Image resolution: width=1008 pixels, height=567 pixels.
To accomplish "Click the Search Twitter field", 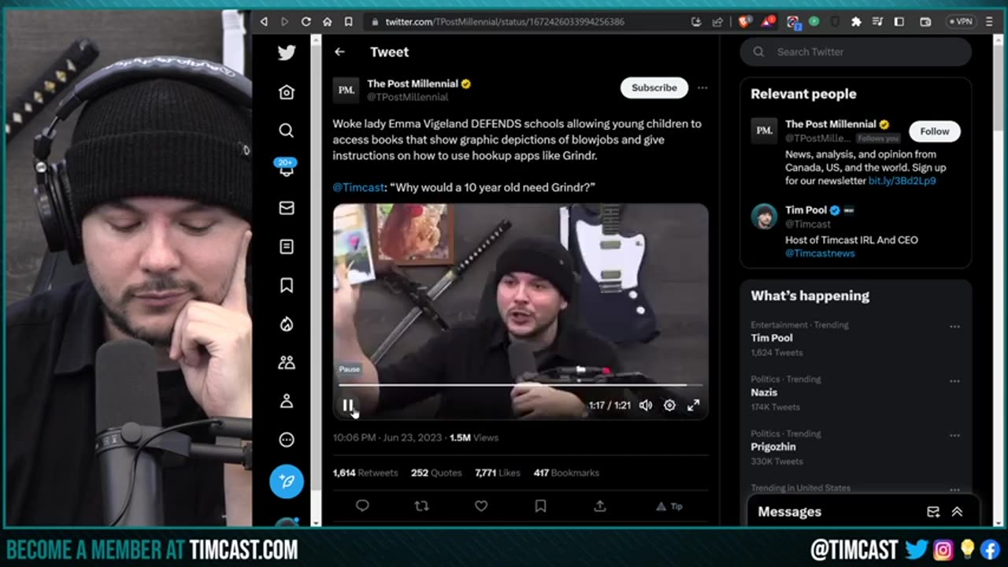I will pos(855,52).
